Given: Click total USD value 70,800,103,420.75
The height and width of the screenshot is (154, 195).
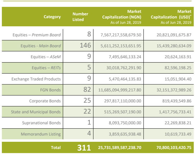Looking at the screenshot, I should (174, 147).
